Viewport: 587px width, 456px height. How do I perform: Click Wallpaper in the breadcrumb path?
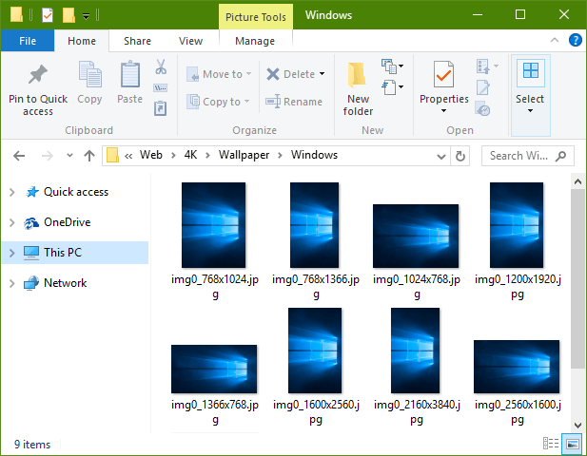(x=244, y=155)
